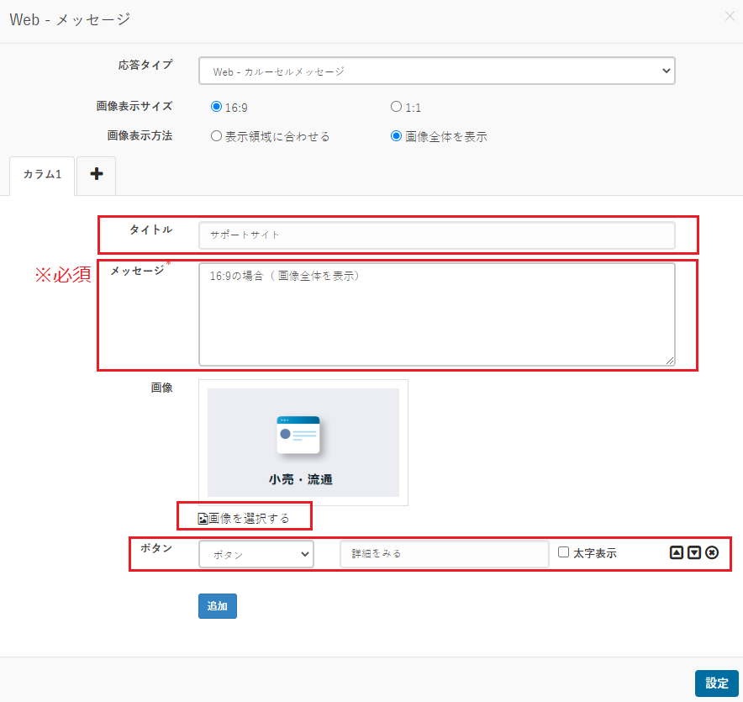Switch to the カラム1 tab
The image size is (743, 702).
point(42,174)
